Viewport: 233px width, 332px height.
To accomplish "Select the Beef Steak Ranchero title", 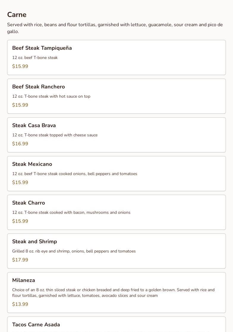I will pos(38,87).
